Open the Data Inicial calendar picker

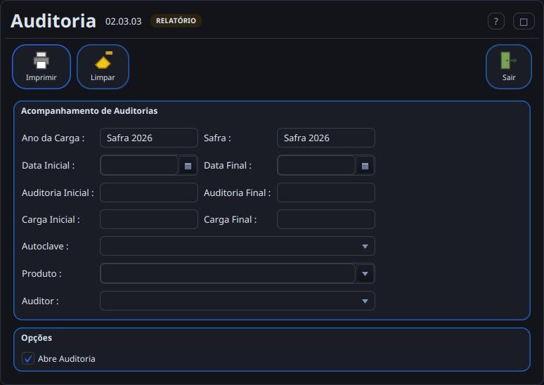(188, 165)
